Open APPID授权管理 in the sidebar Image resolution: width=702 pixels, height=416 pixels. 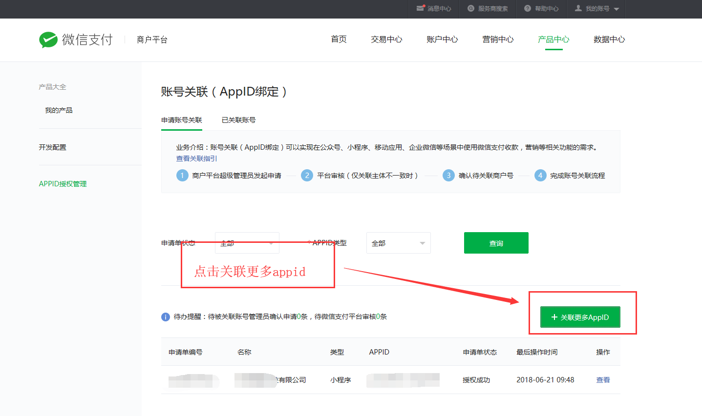click(63, 184)
